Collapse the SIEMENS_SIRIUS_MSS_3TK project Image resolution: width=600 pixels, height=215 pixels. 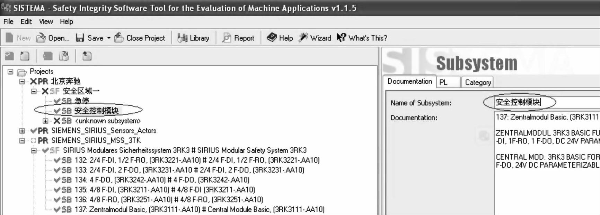pyautogui.click(x=22, y=141)
